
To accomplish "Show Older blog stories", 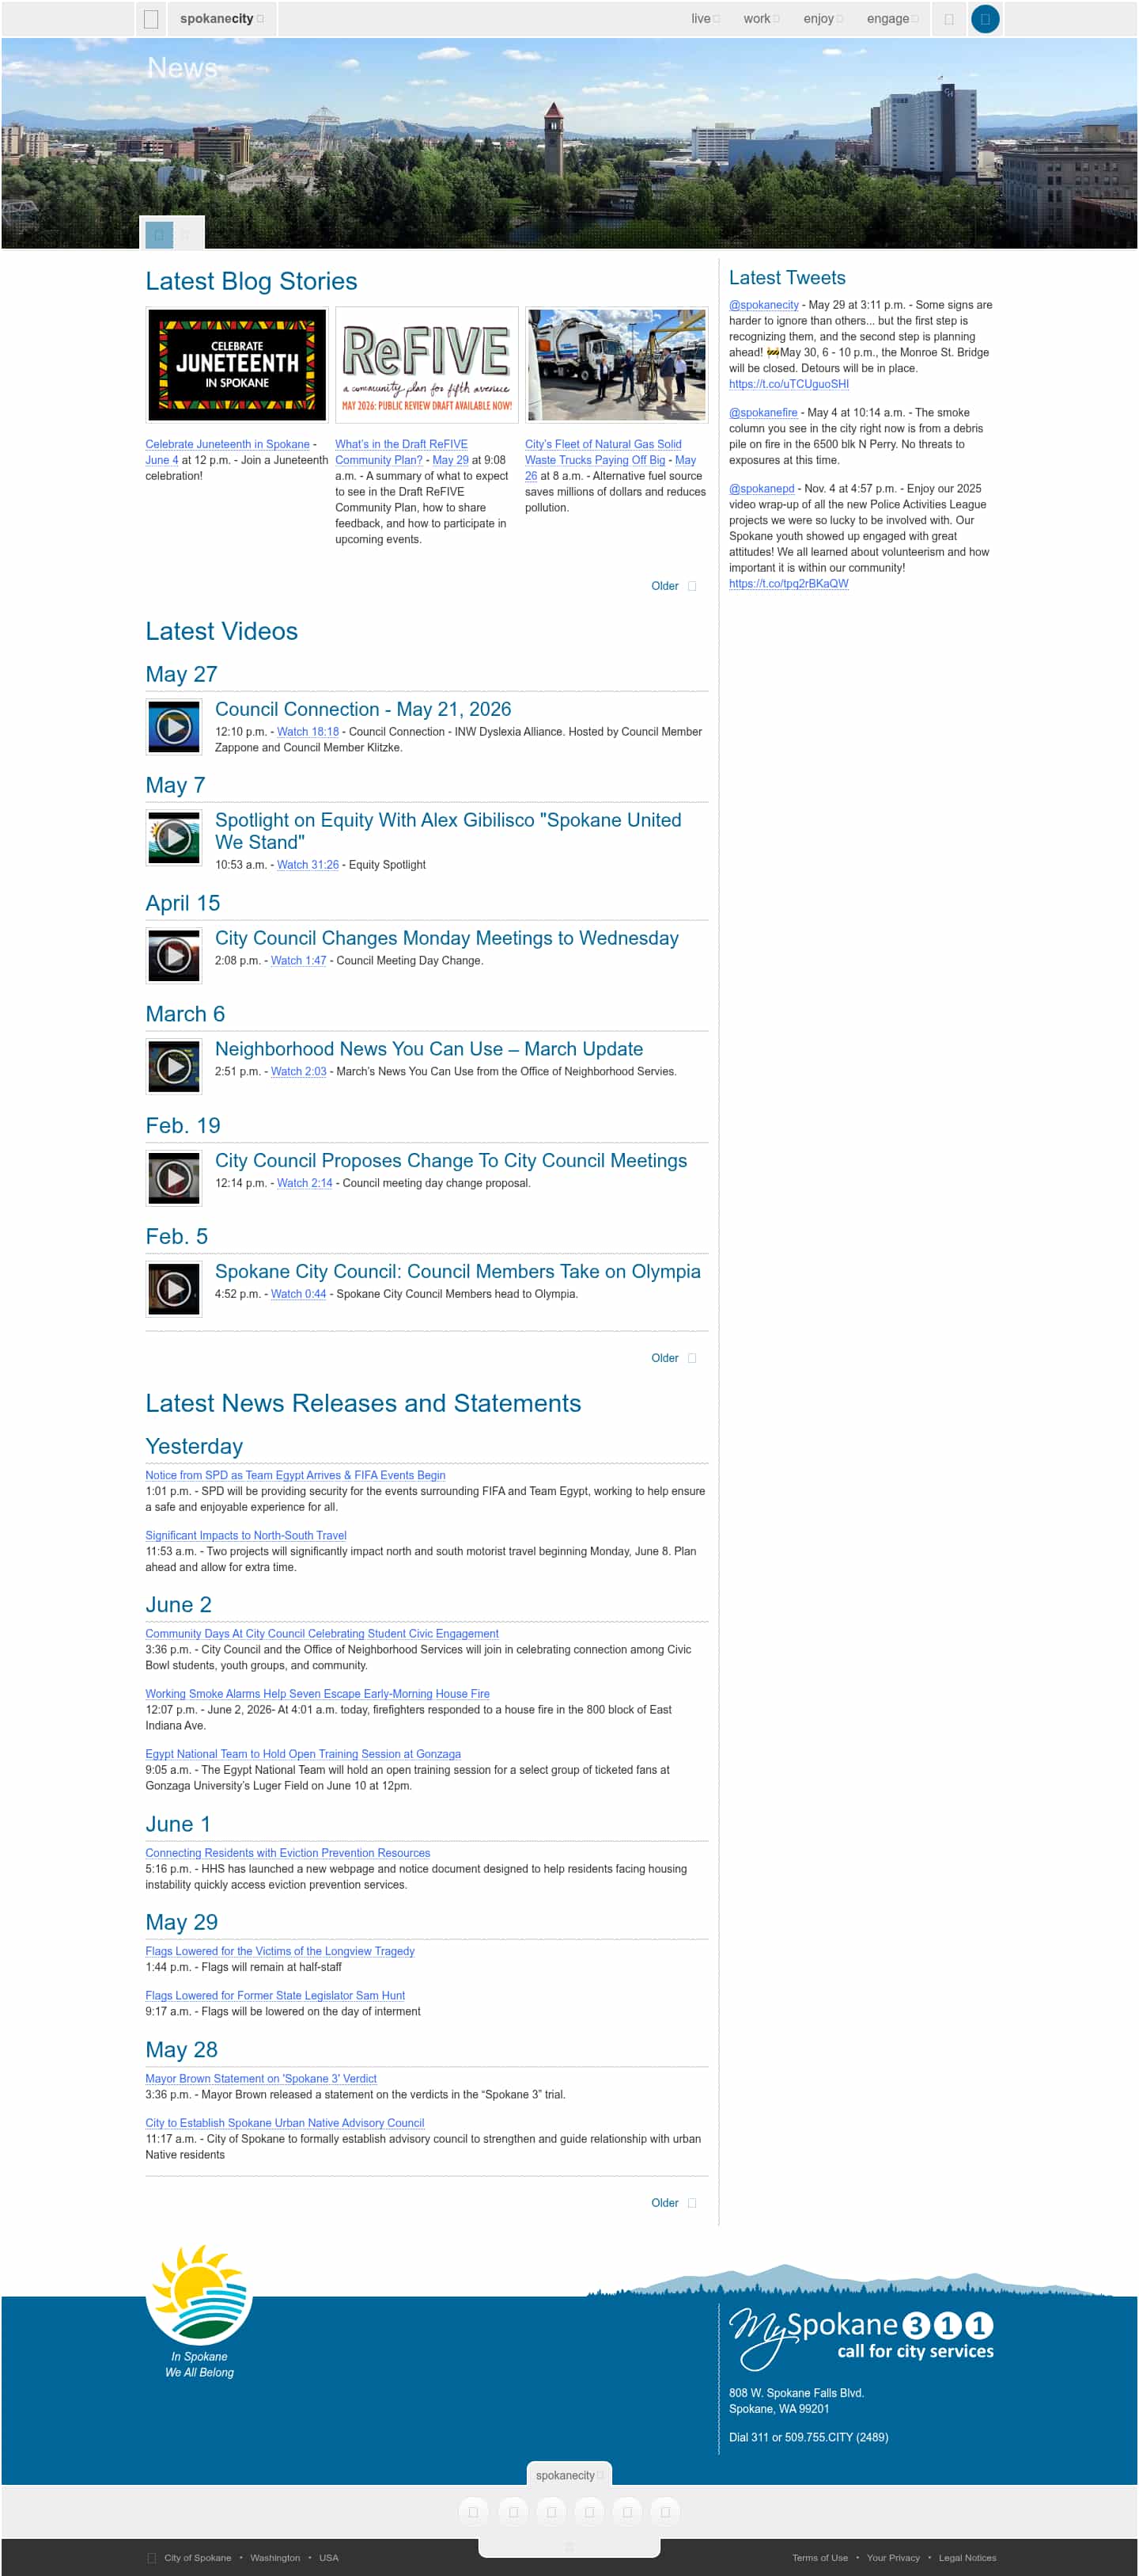I will tap(673, 586).
